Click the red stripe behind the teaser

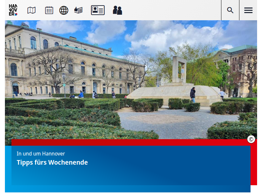(x=254, y=163)
